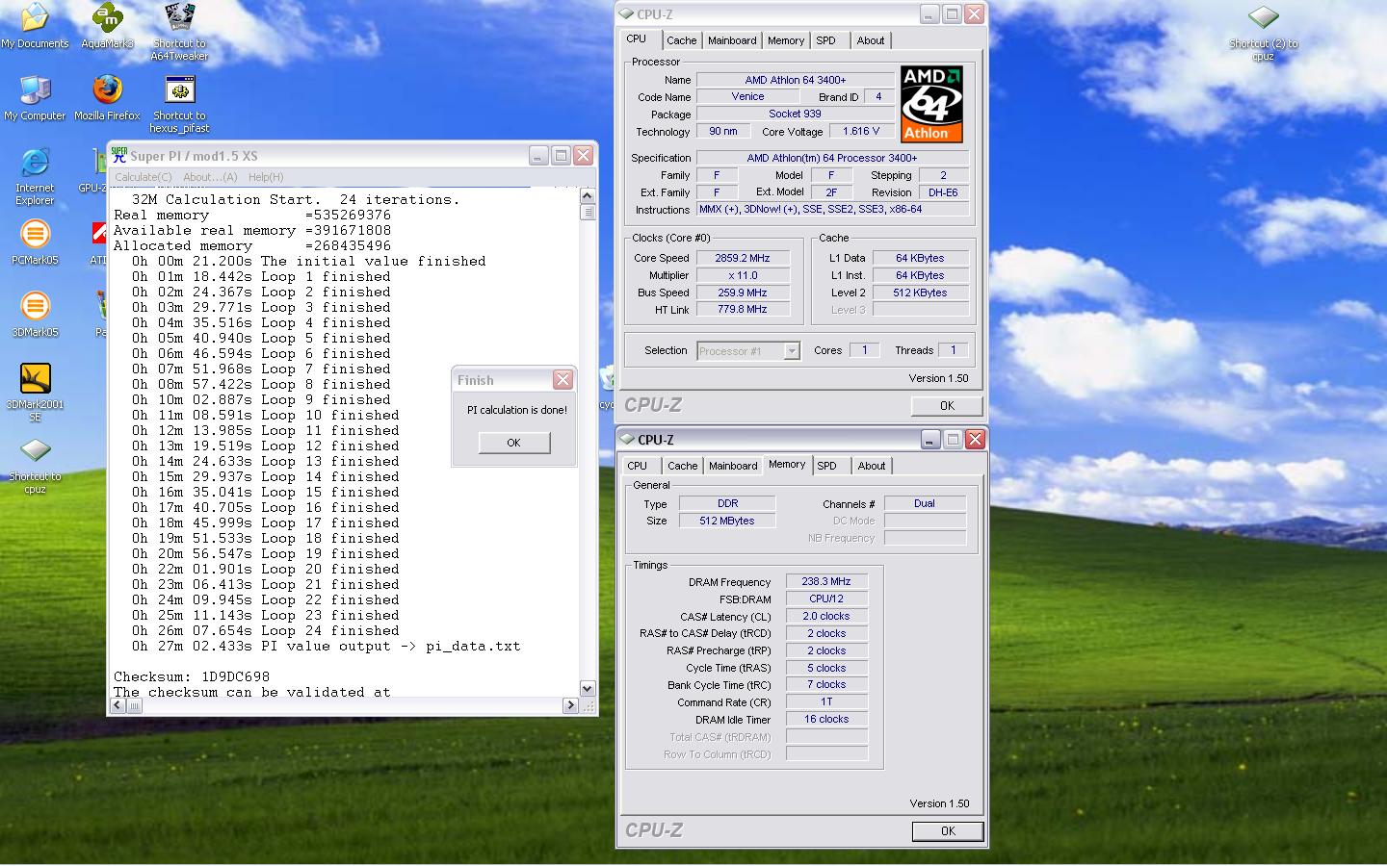
Task: Click "PI value output -> pi_data.txt" line
Action: coord(326,647)
